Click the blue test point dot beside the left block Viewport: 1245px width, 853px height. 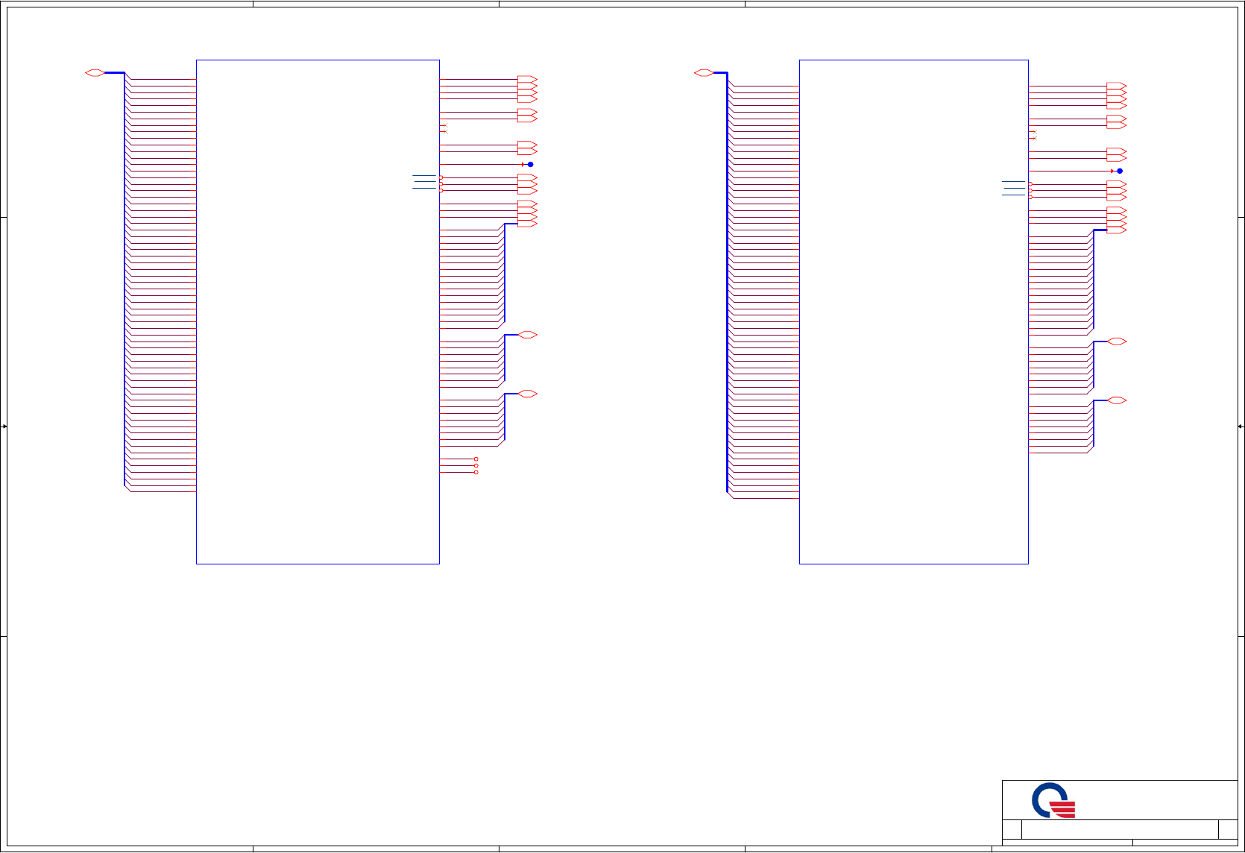point(530,164)
